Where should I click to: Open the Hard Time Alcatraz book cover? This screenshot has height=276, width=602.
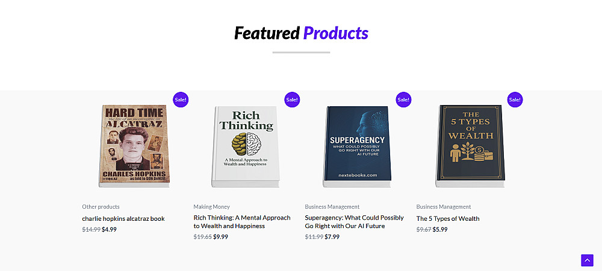point(134,146)
